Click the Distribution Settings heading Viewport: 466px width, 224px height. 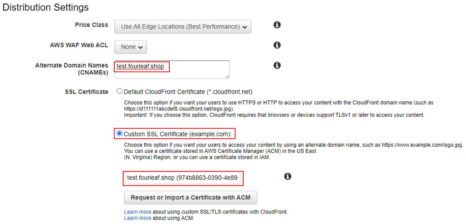[x=46, y=7]
